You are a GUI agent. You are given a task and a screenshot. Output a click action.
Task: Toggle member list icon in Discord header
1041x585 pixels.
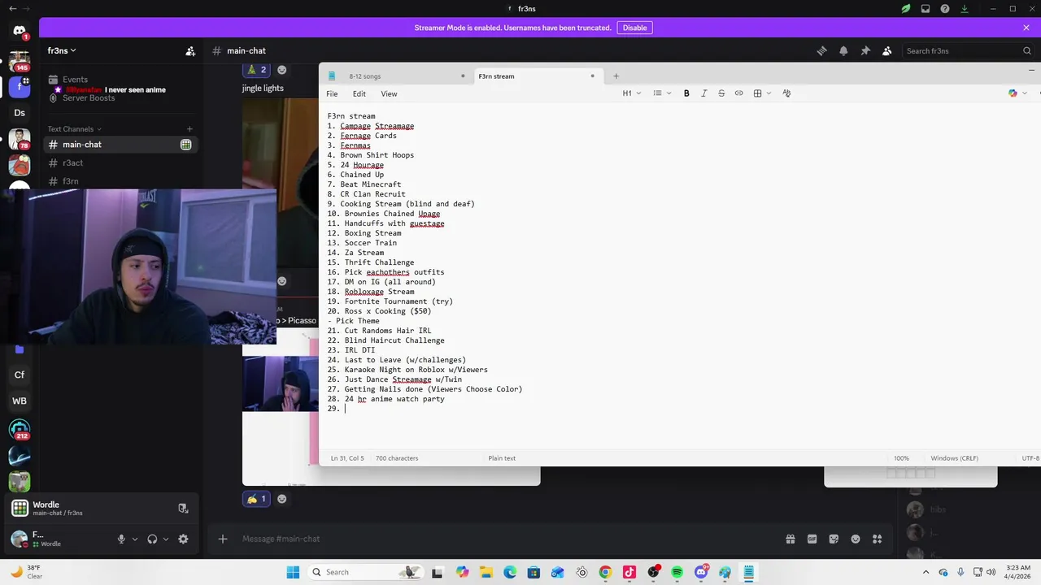pyautogui.click(x=887, y=50)
